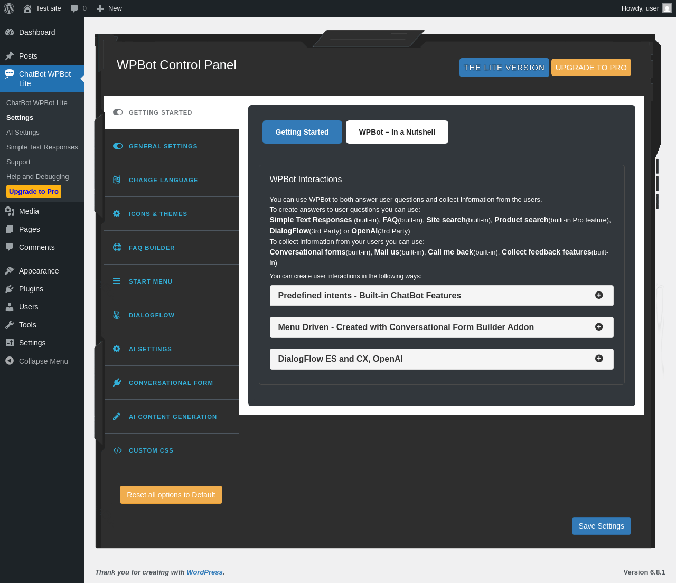Click the Comments icon in sidebar
Viewport: 676px width, 583px height.
[x=10, y=247]
